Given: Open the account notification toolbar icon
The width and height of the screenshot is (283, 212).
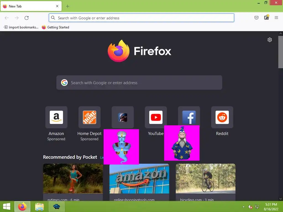Looking at the screenshot, I should click(266, 17).
